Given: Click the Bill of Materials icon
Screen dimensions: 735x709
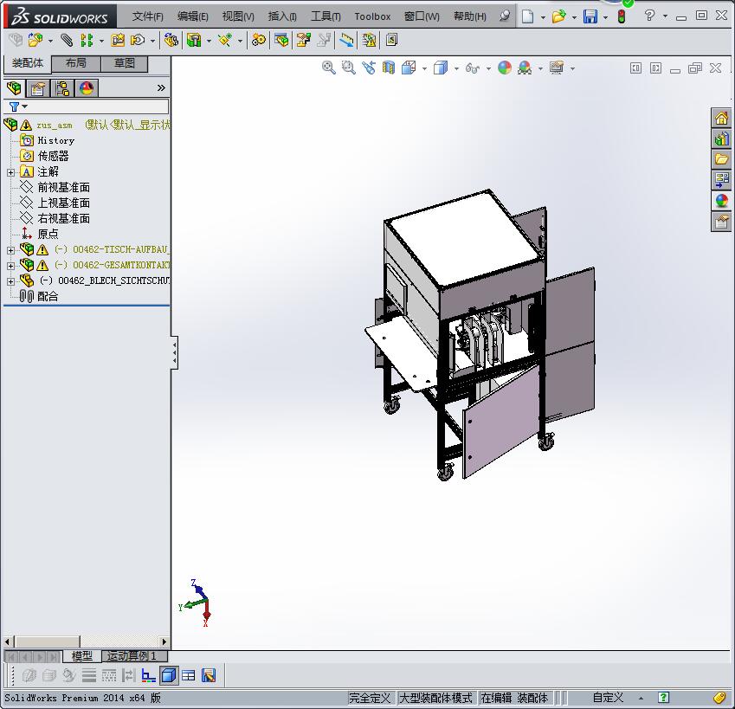Looking at the screenshot, I should click(x=281, y=41).
